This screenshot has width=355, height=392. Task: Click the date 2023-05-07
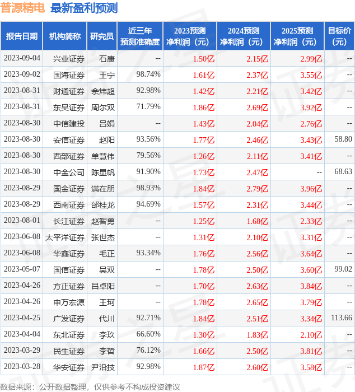22,269
